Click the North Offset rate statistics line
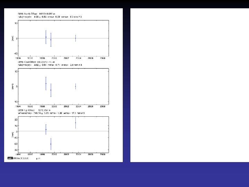 pos(50,17)
